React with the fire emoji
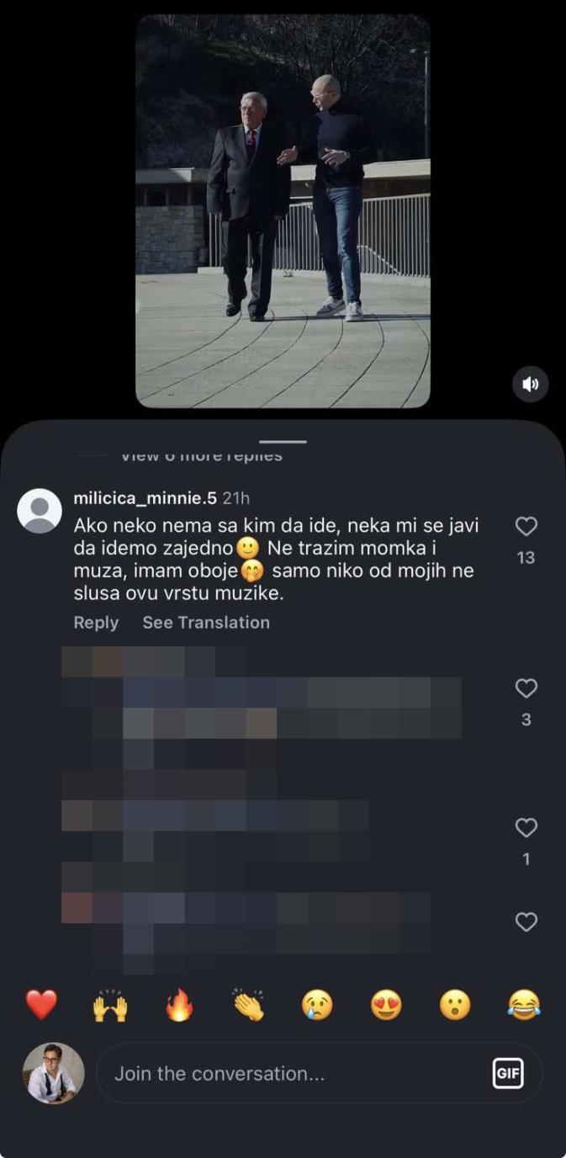Image resolution: width=566 pixels, height=1158 pixels. pyautogui.click(x=179, y=1005)
